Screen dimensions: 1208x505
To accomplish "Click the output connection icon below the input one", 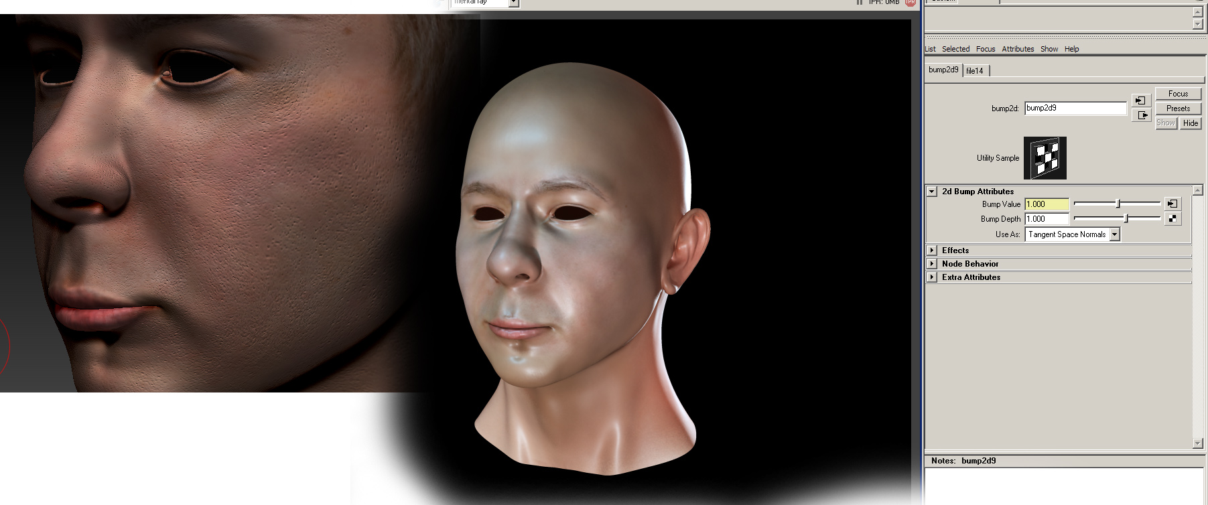I will point(1140,115).
